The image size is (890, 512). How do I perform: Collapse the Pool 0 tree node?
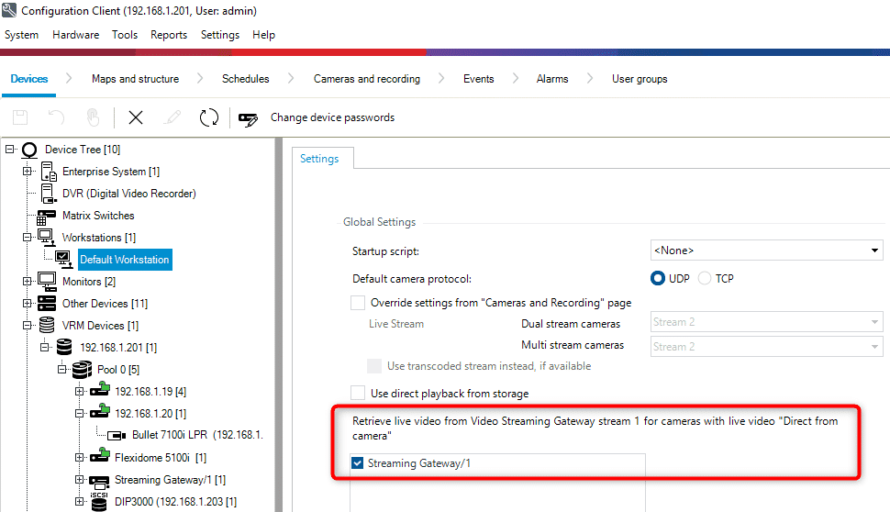62,370
